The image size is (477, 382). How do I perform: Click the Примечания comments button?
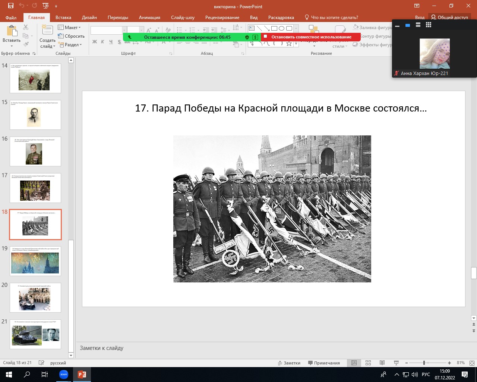(324, 363)
